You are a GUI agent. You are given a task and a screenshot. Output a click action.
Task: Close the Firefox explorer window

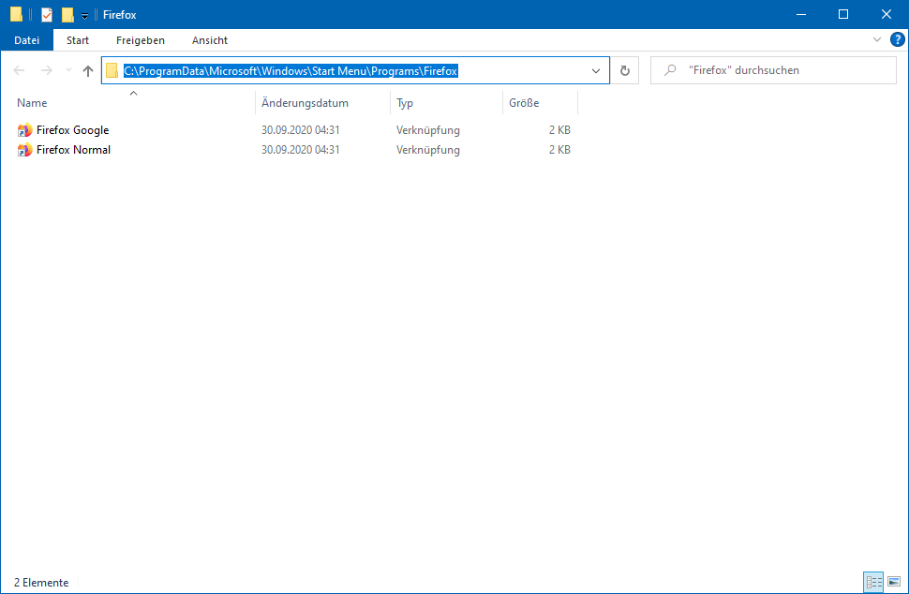click(x=887, y=14)
